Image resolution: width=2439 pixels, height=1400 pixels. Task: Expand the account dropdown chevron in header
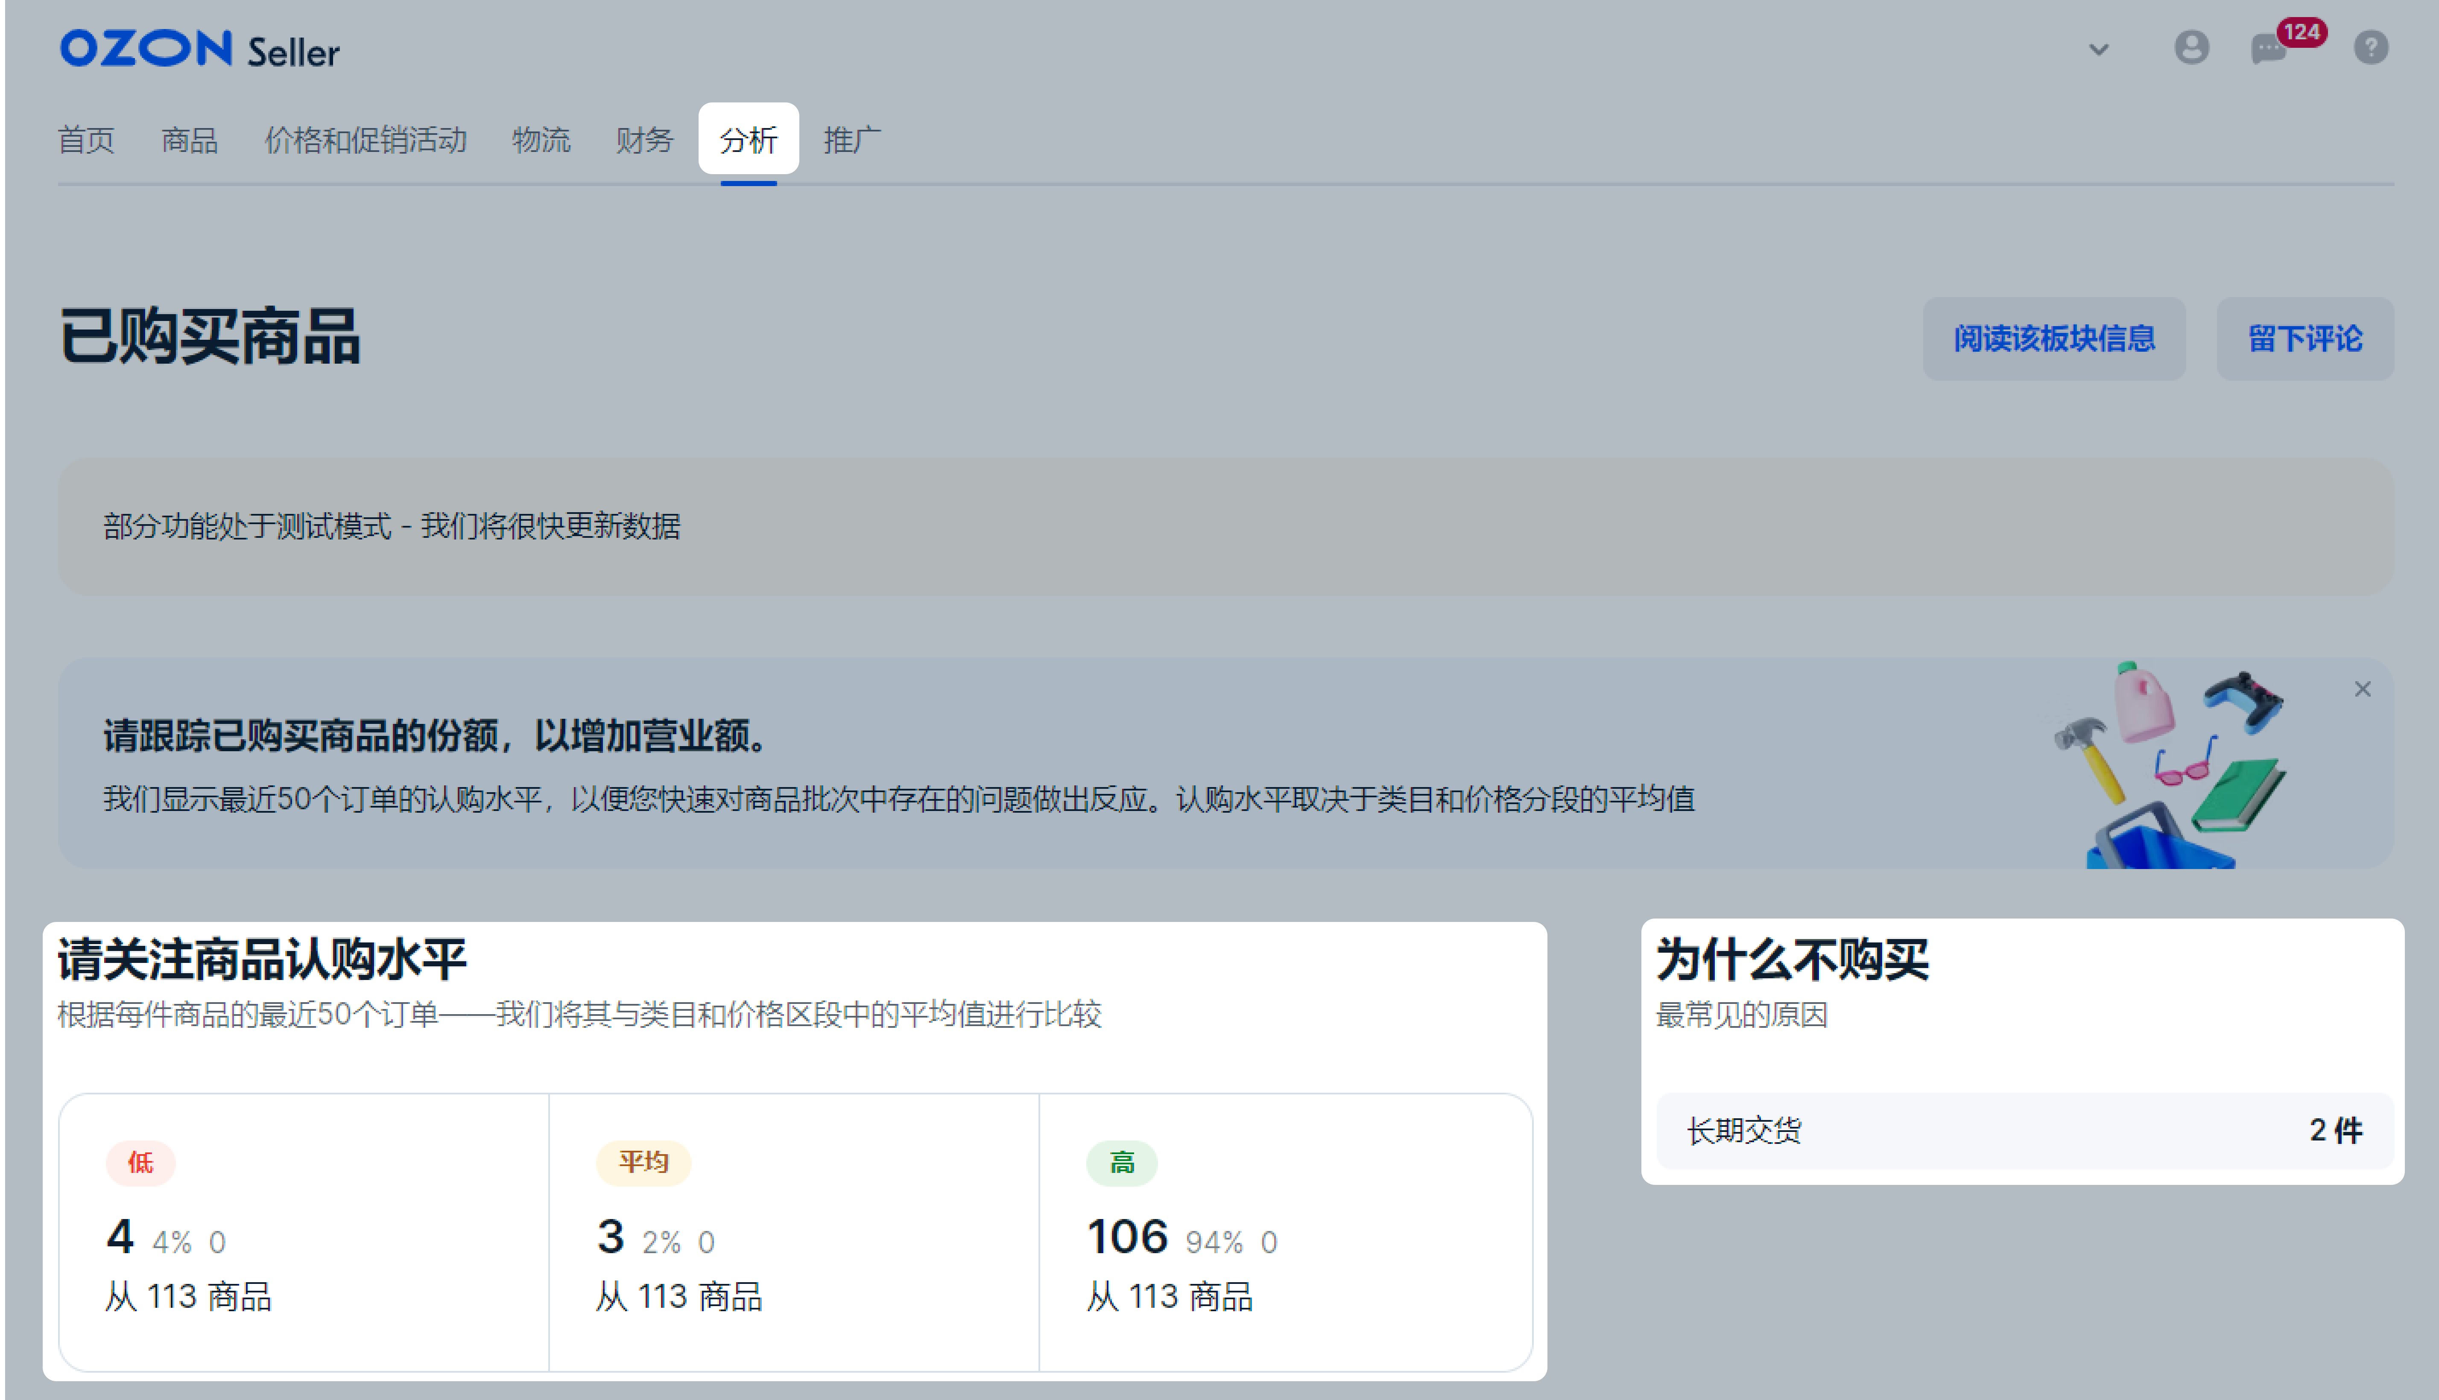click(2099, 49)
